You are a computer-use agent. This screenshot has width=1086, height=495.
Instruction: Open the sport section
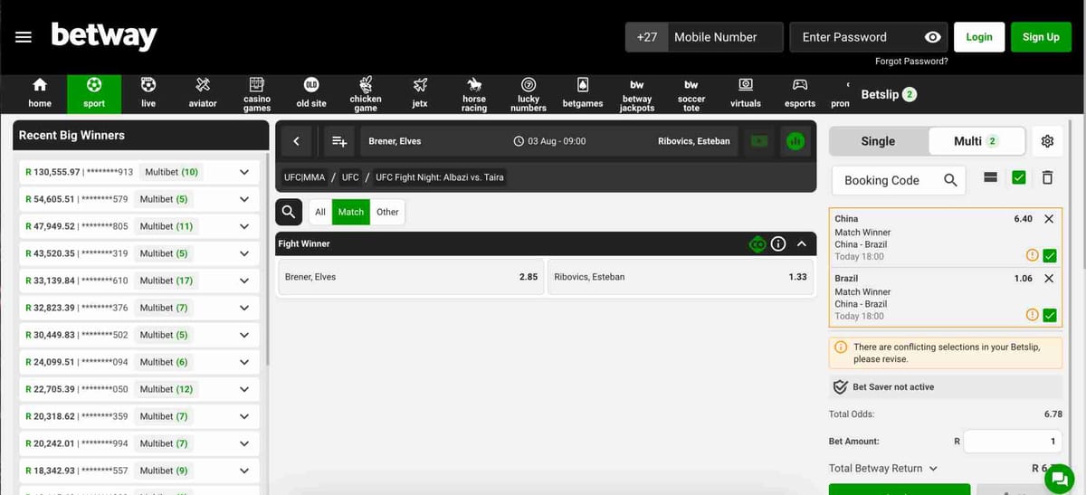(x=94, y=92)
